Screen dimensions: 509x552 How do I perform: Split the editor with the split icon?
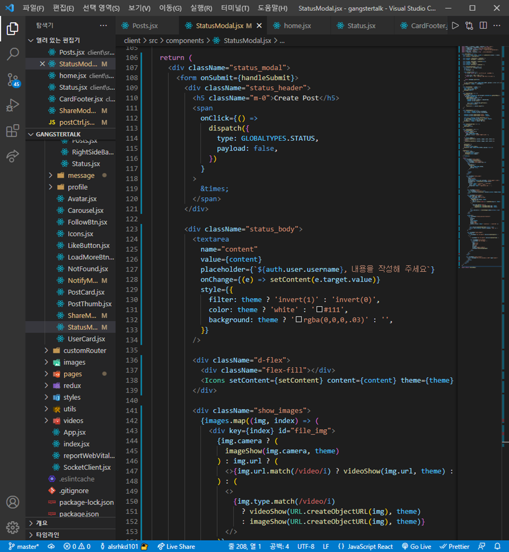[482, 25]
